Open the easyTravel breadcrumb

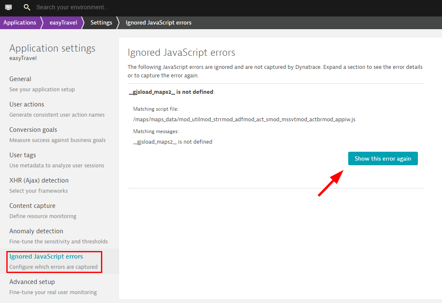(x=63, y=23)
